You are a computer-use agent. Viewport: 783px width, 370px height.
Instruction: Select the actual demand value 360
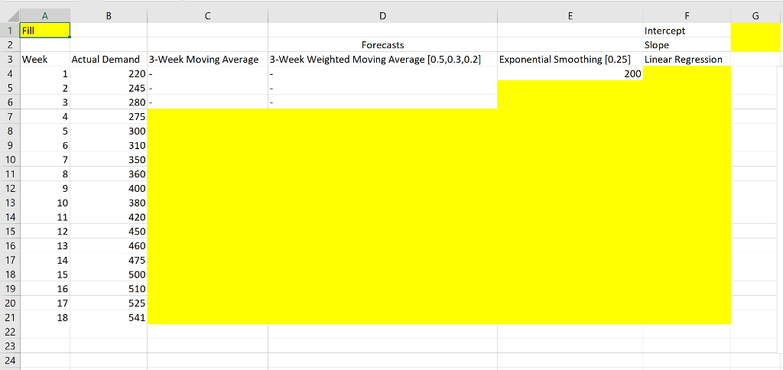(109, 174)
